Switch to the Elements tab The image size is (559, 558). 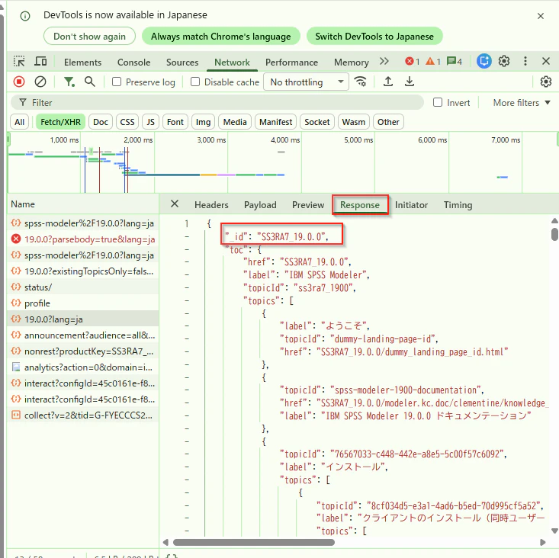(x=82, y=63)
